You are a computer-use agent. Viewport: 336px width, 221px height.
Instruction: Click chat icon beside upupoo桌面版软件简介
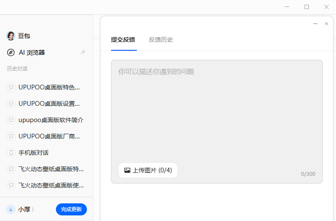pyautogui.click(x=11, y=120)
